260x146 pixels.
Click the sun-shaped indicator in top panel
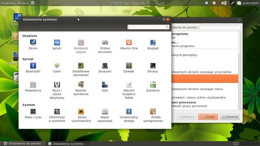point(214,3)
